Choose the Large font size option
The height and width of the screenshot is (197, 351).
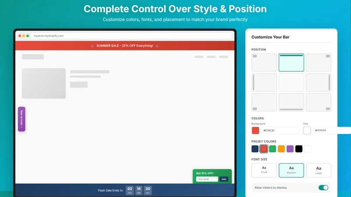(x=319, y=170)
